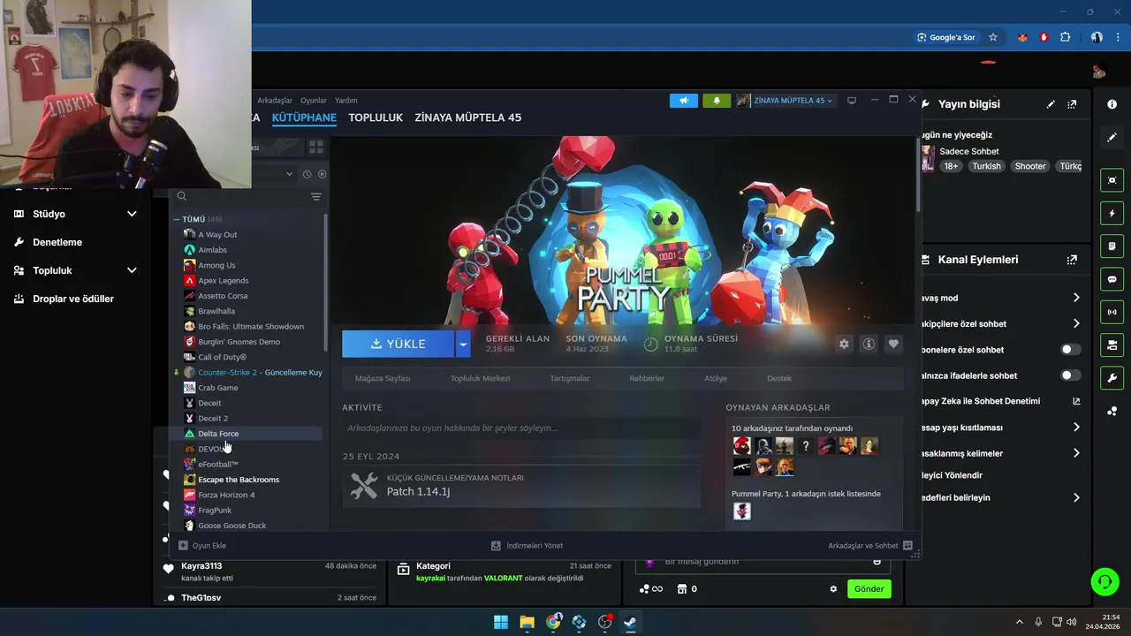Image resolution: width=1131 pixels, height=636 pixels.
Task: Open Pummel Party info icon
Action: pyautogui.click(x=869, y=344)
